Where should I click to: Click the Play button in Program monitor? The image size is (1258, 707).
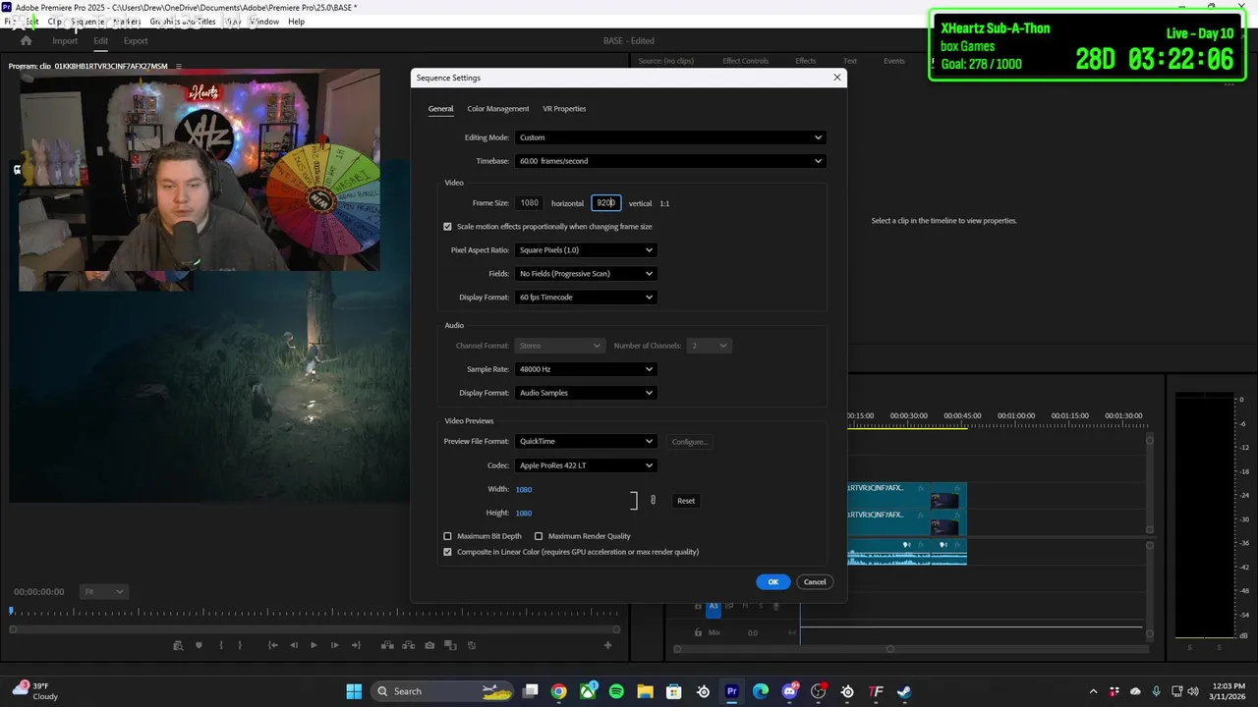(314, 645)
